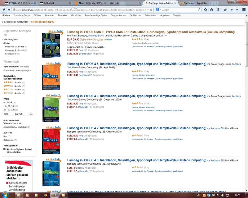Open the downloads arrow icon
This screenshot has width=248, height=198.
click(218, 10)
